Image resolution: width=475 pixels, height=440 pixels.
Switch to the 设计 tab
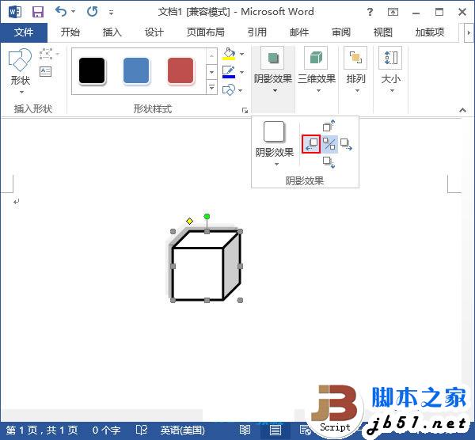pyautogui.click(x=154, y=32)
